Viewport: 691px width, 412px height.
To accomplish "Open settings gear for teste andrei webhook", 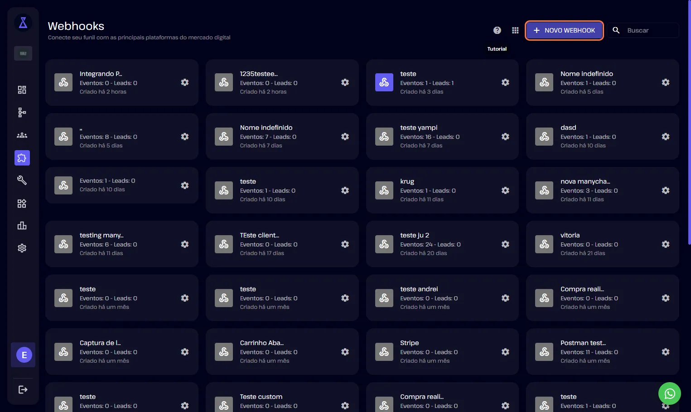I will click(x=505, y=298).
